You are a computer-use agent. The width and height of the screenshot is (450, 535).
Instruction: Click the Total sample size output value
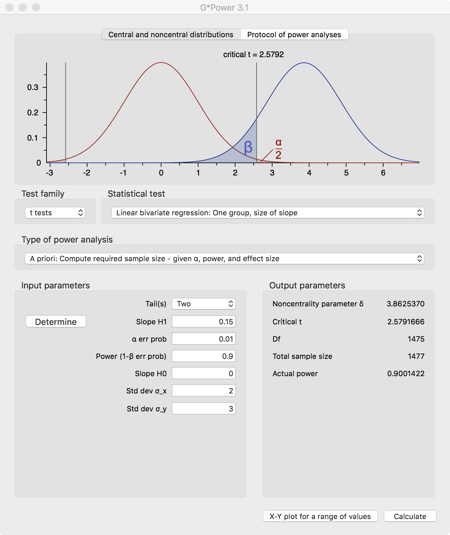416,356
